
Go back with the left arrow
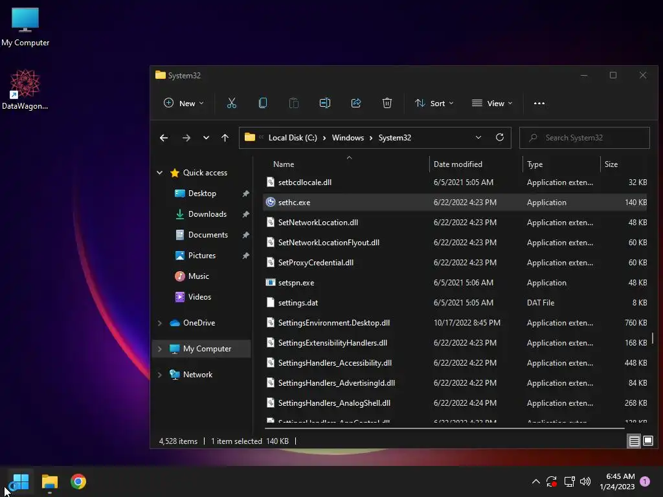(x=164, y=138)
